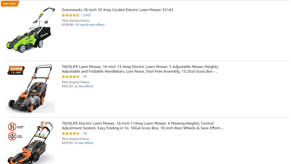Open Greenworks 16-Inch 10 Amp mower title
This screenshot has height=164, width=291.
(x=117, y=10)
